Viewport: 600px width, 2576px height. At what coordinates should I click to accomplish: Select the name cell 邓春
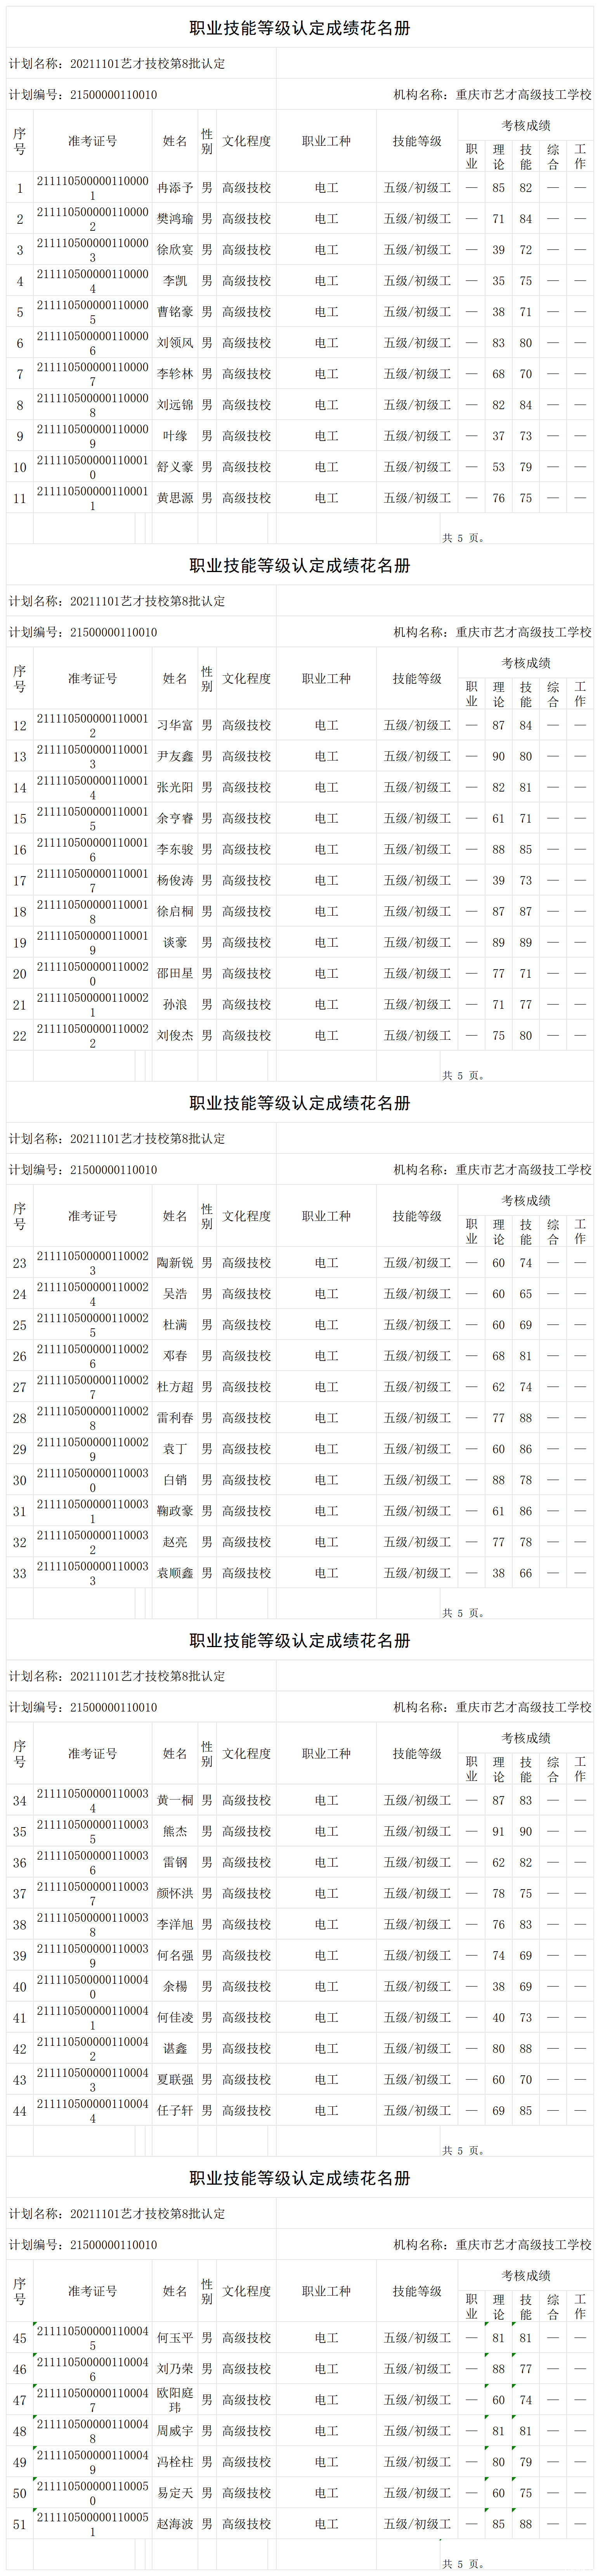175,1356
